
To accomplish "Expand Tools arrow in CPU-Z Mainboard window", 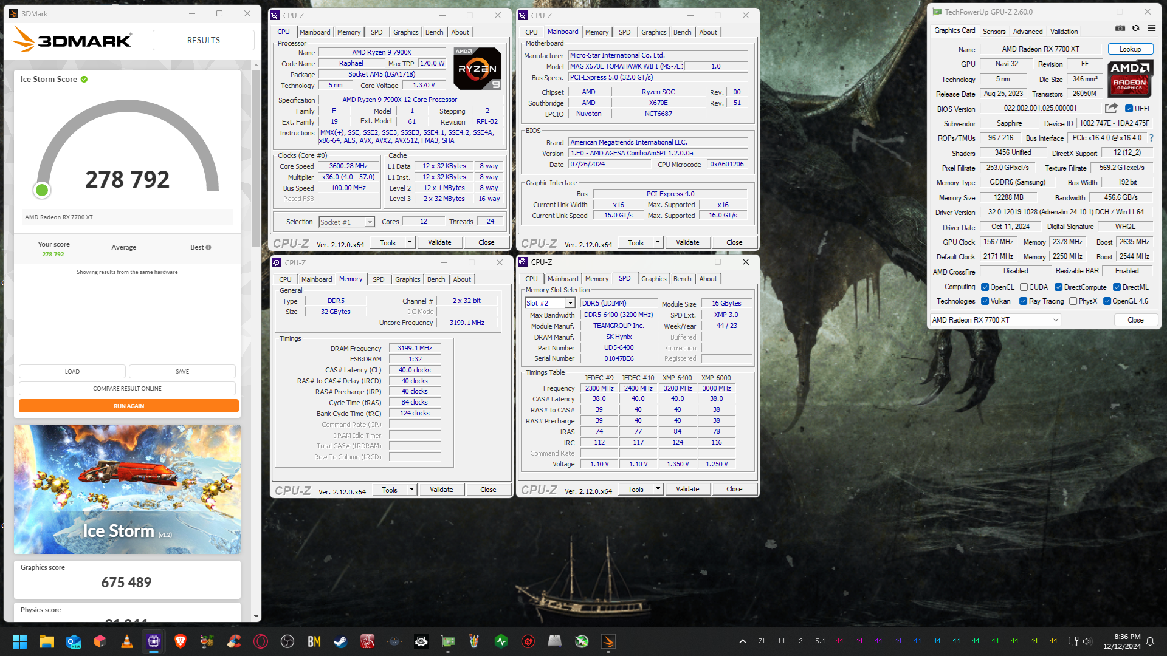I will coord(658,242).
